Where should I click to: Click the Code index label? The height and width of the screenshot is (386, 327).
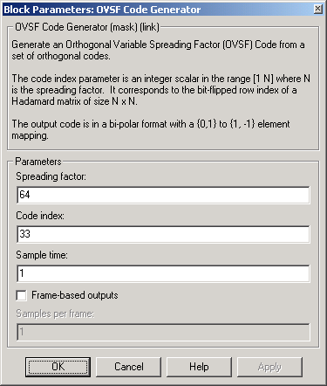[40, 216]
